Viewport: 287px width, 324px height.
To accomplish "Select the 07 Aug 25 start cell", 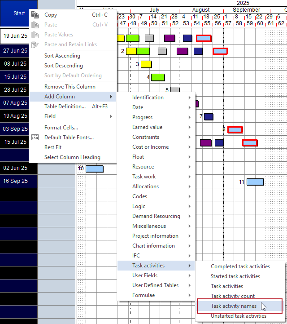I will click(x=15, y=103).
